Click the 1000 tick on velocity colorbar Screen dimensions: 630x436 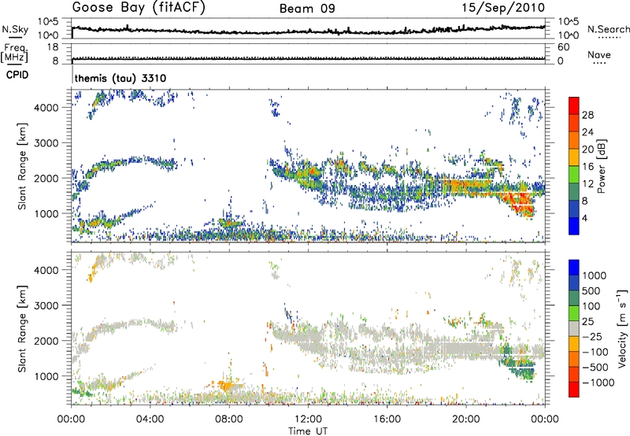(595, 275)
